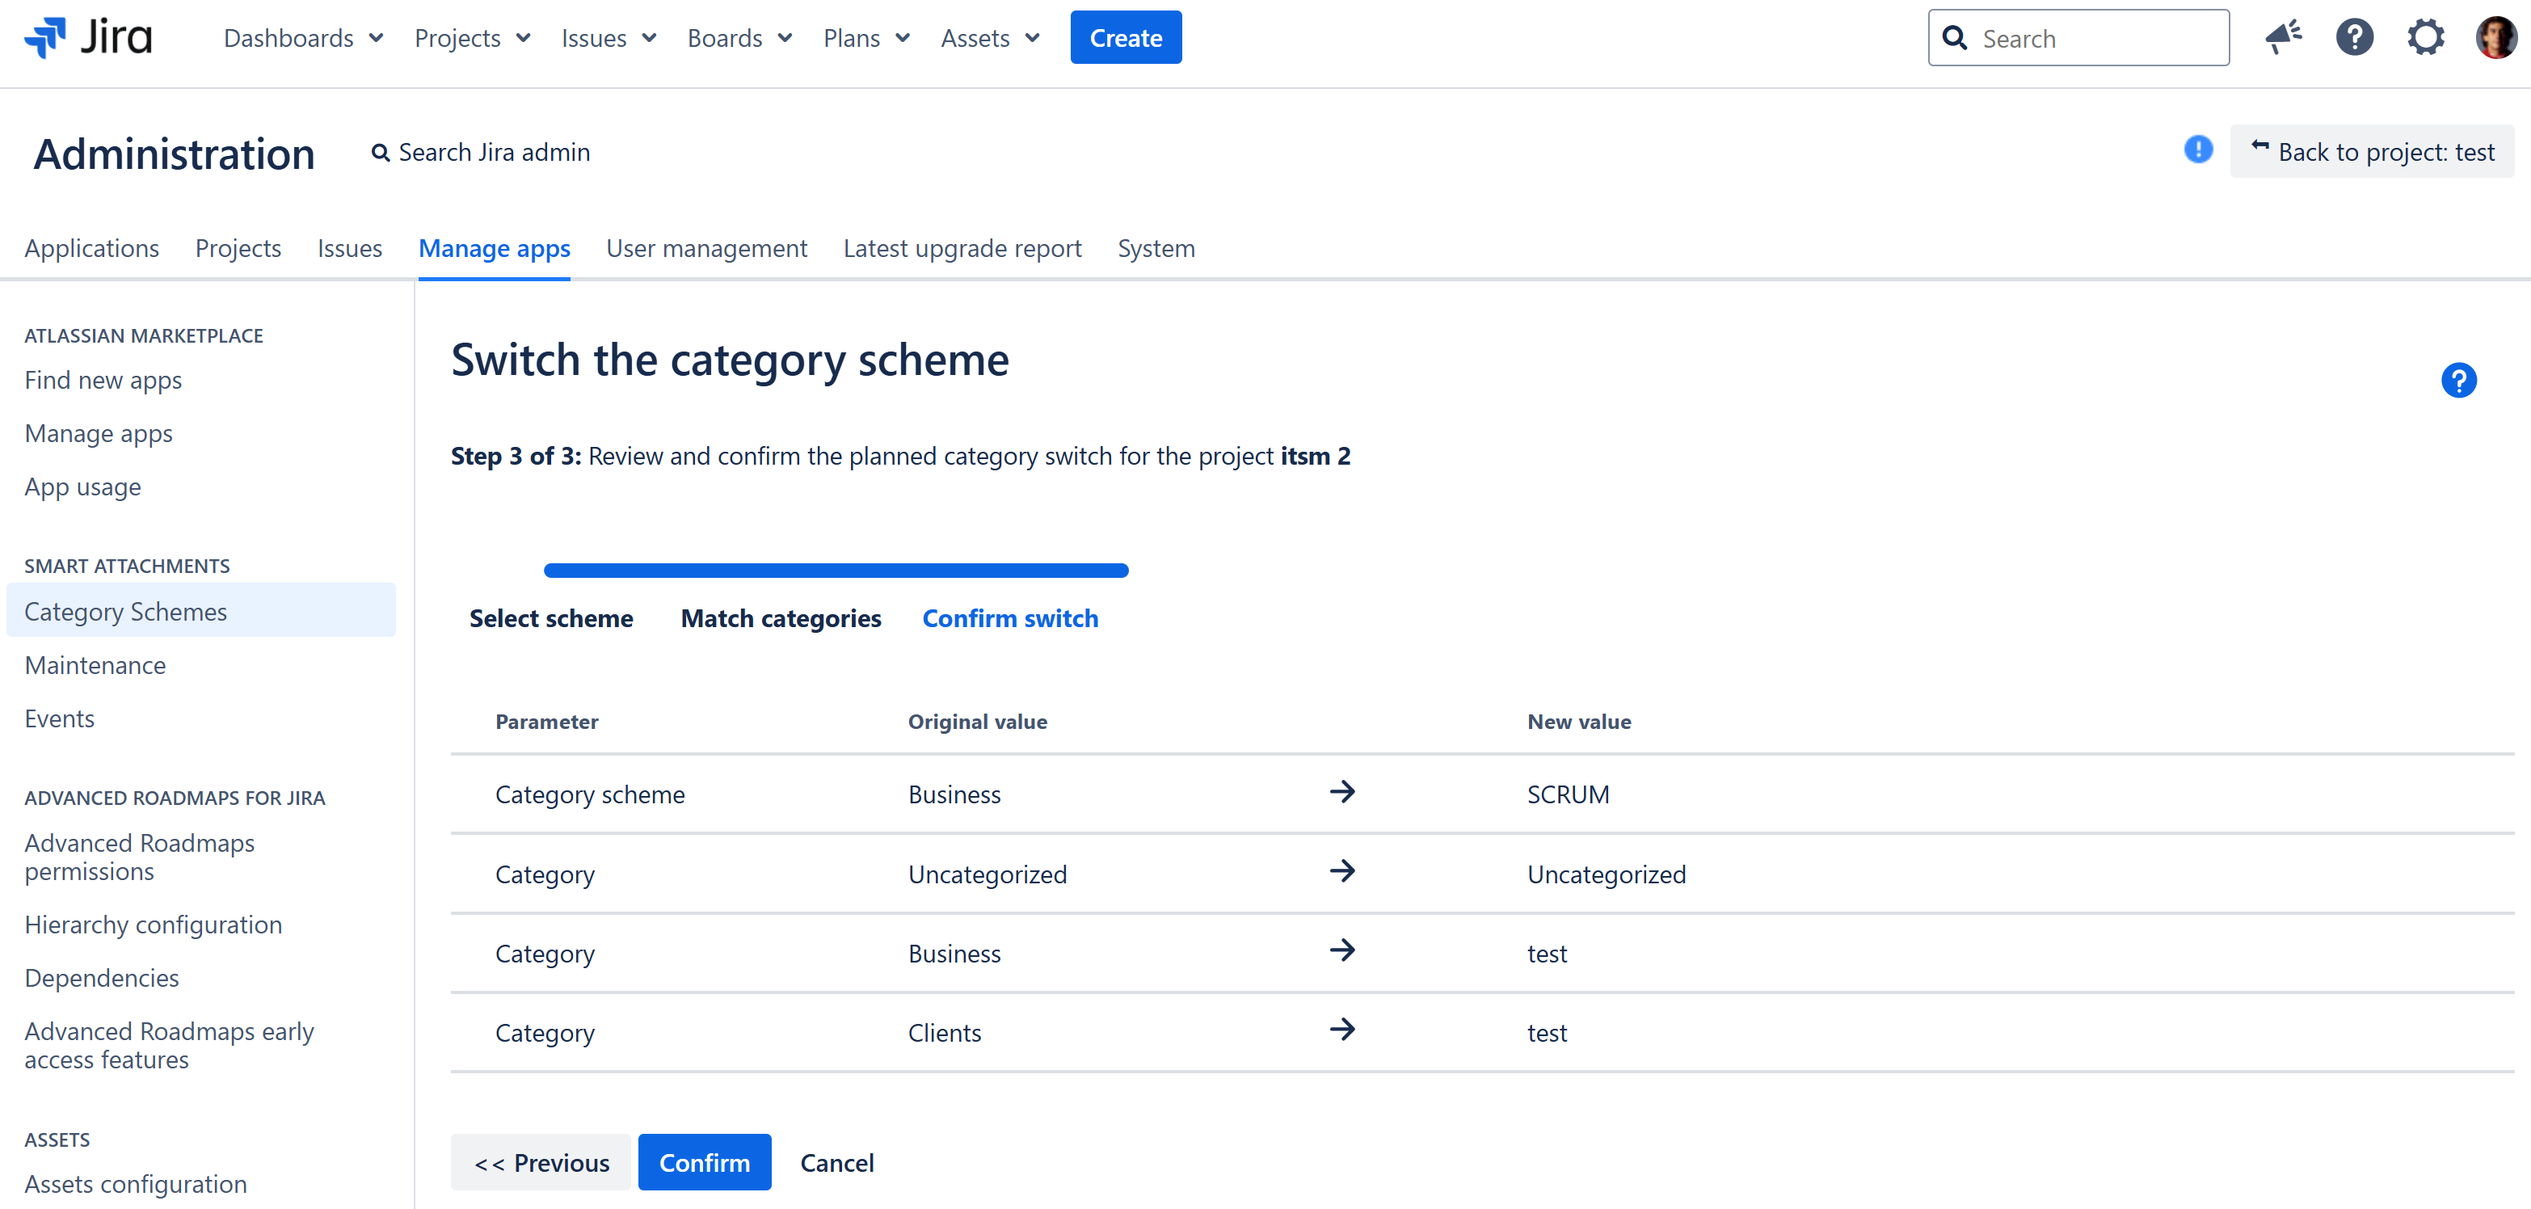Expand the Dashboards dropdown

[x=304, y=38]
